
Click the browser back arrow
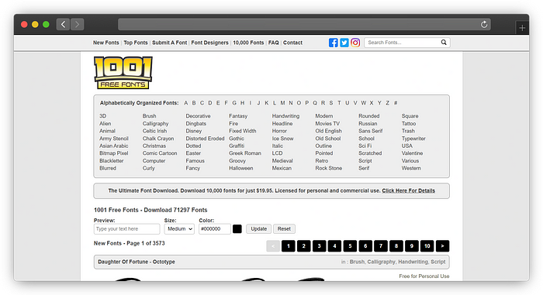[x=63, y=24]
